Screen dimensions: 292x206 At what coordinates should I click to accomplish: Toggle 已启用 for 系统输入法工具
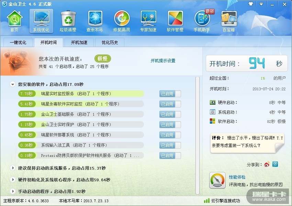coord(170,145)
